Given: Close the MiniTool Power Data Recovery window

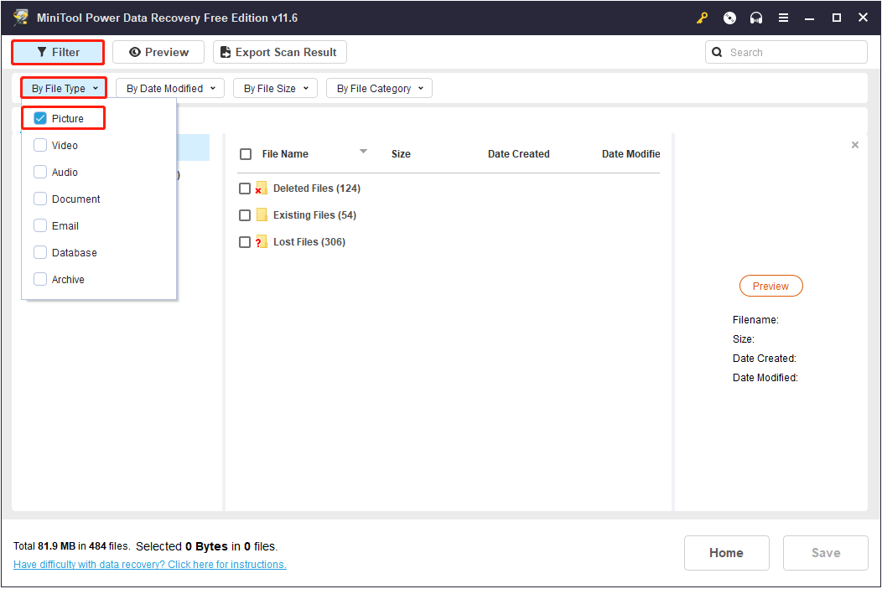Looking at the screenshot, I should point(863,18).
